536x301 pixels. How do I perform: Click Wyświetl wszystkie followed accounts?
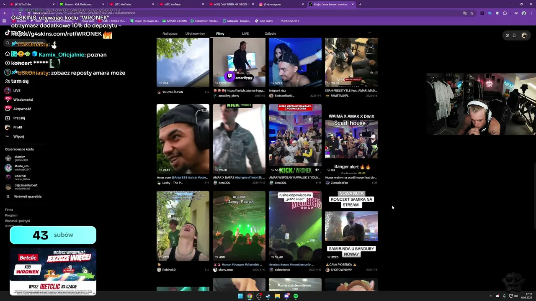coord(28,196)
